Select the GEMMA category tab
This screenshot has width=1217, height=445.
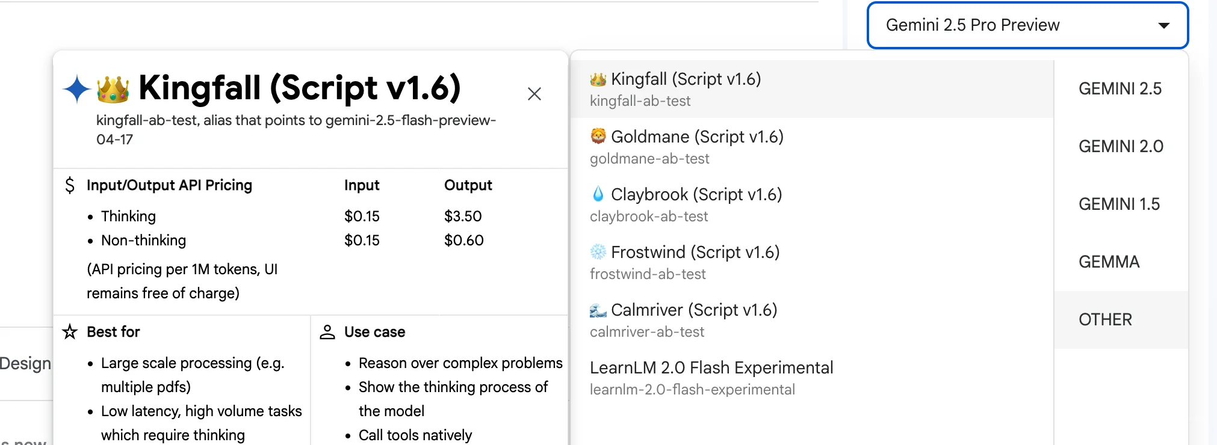pos(1109,262)
